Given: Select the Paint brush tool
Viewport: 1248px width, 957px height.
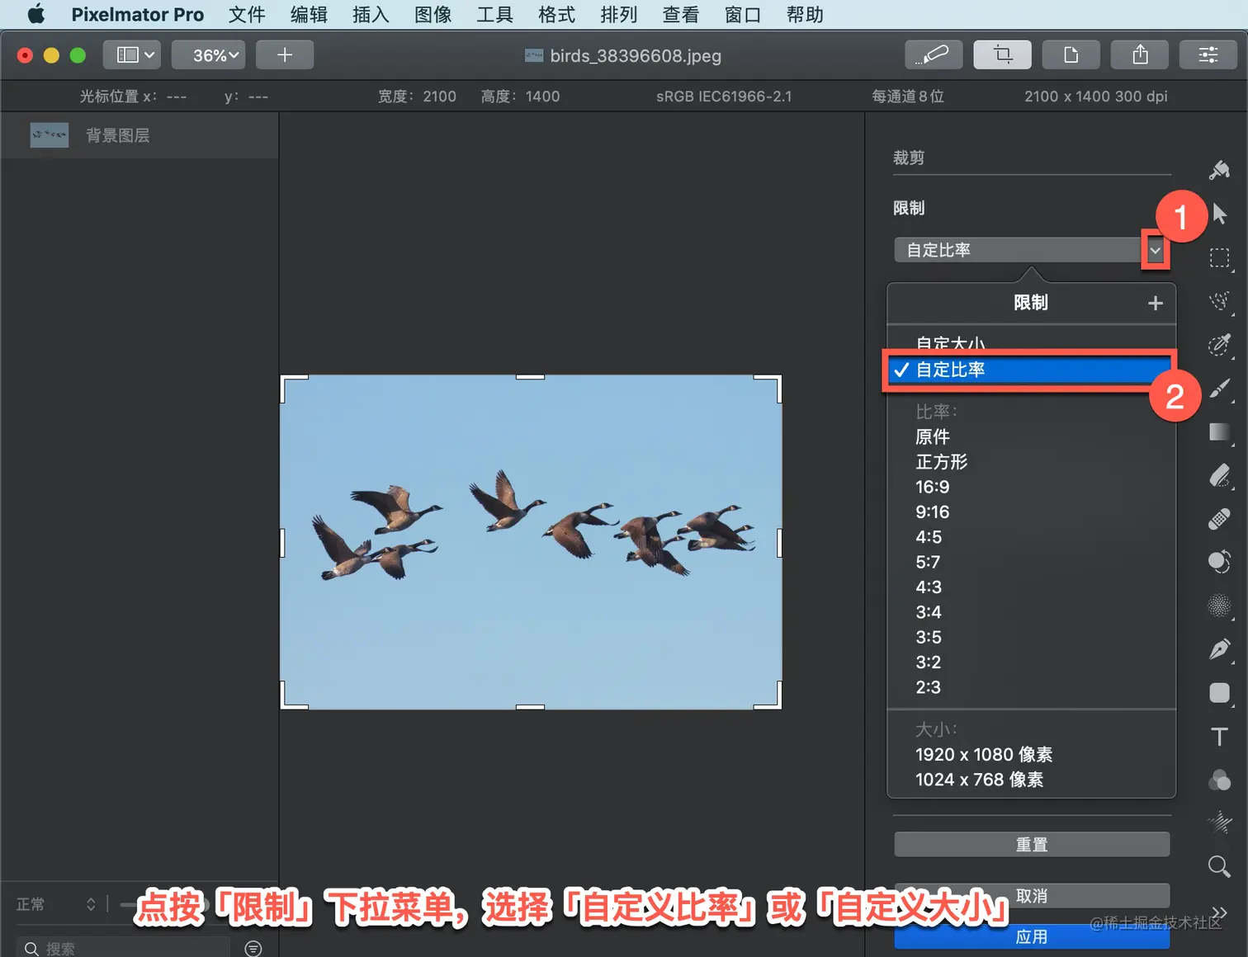Looking at the screenshot, I should [1219, 389].
